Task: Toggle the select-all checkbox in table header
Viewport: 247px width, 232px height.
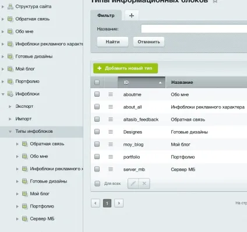Action: 97,82
